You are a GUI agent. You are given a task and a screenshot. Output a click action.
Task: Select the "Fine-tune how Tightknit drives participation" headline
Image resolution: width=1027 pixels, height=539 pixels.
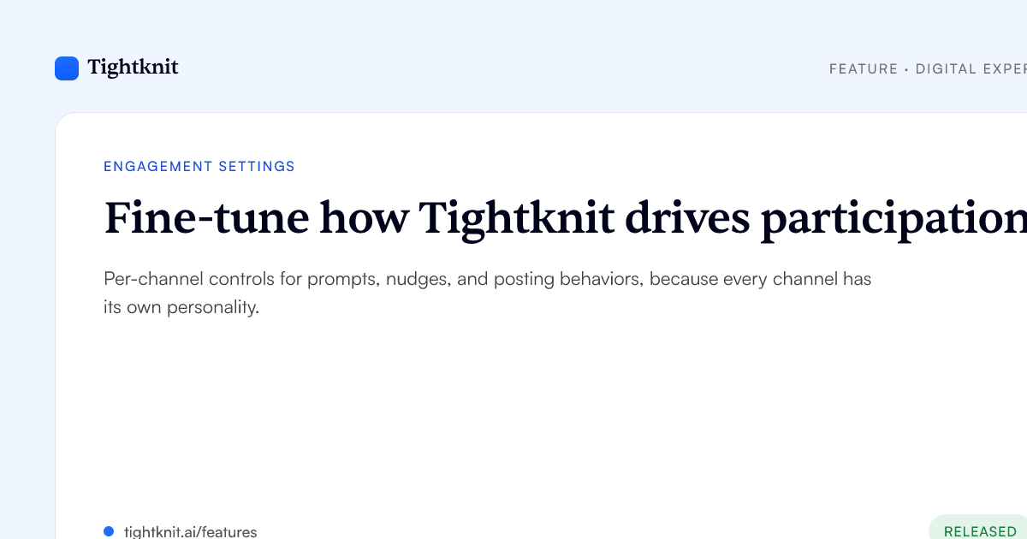tap(565, 219)
